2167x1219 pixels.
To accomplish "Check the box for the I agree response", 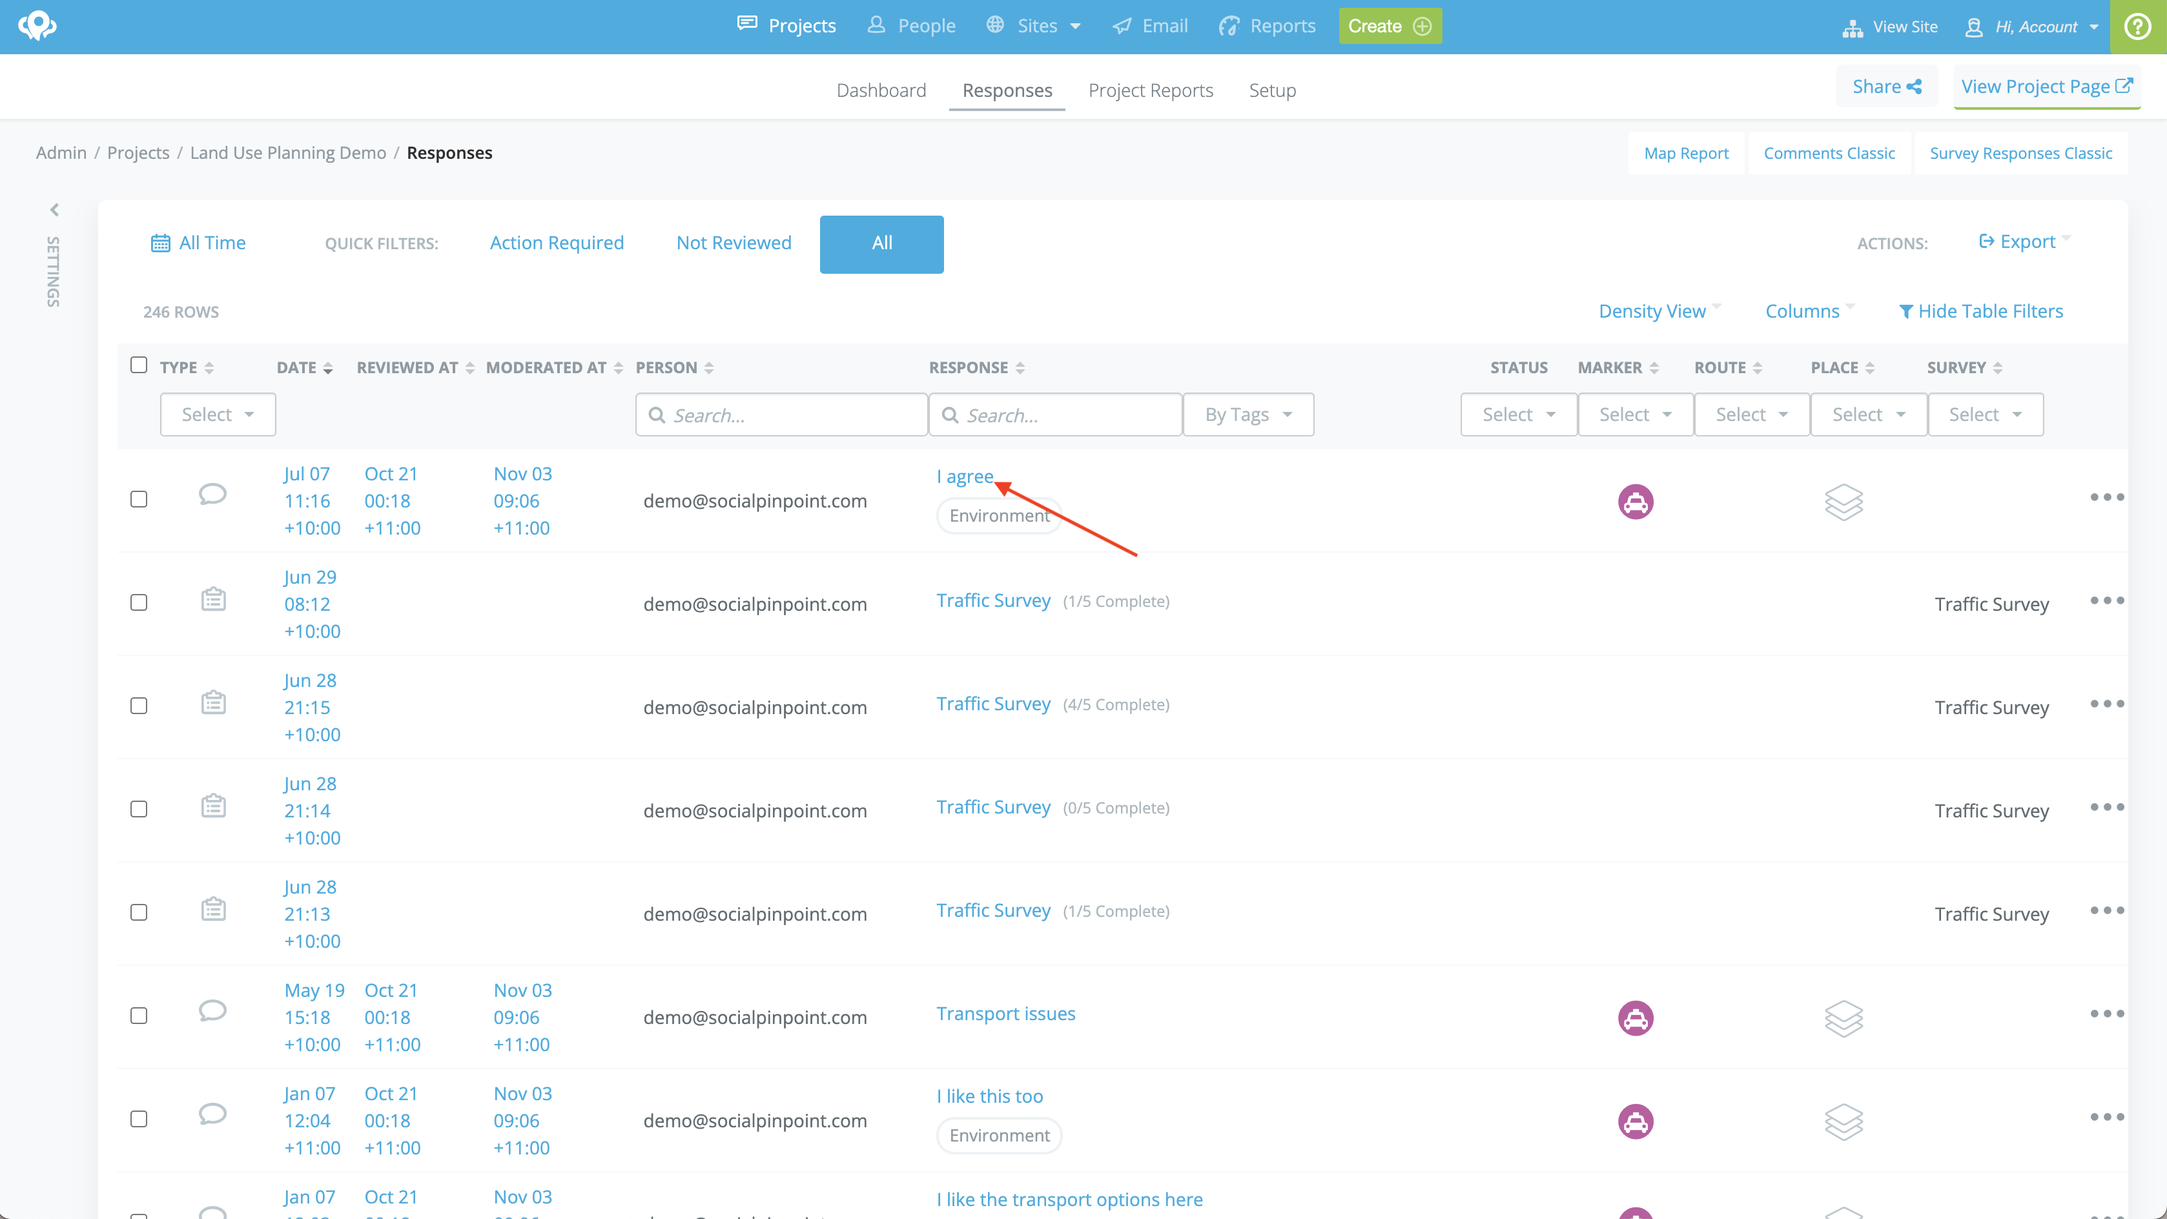I will tap(139, 500).
